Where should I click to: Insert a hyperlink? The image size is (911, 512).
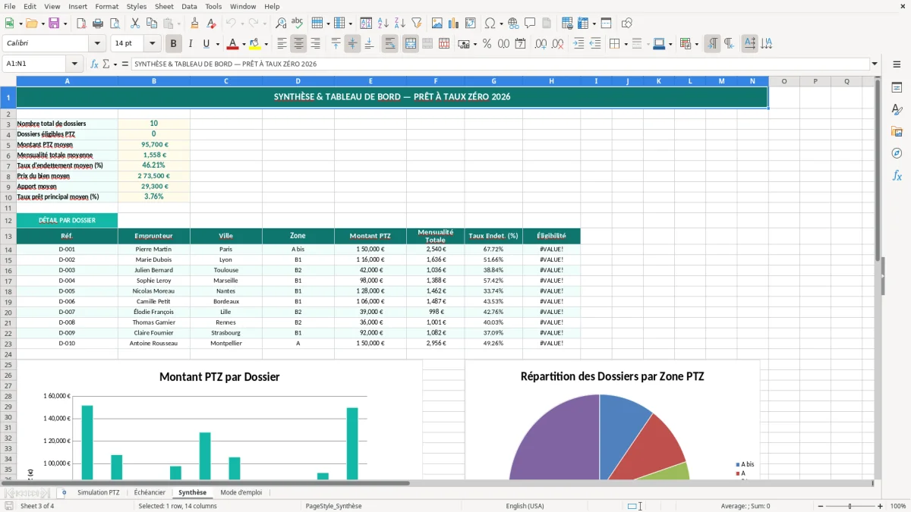pyautogui.click(x=513, y=24)
